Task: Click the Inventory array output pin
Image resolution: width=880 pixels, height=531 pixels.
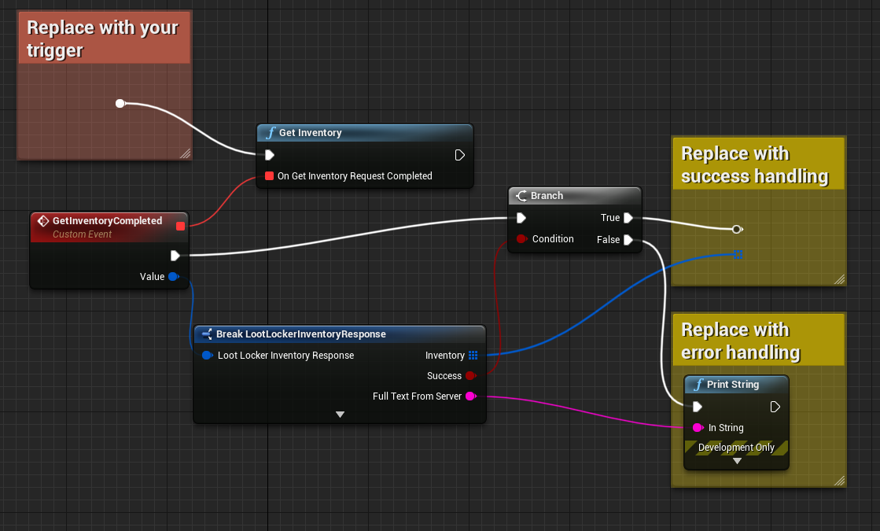Action: (473, 356)
